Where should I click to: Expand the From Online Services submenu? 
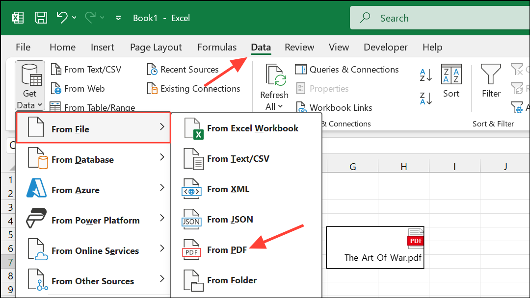93,249
